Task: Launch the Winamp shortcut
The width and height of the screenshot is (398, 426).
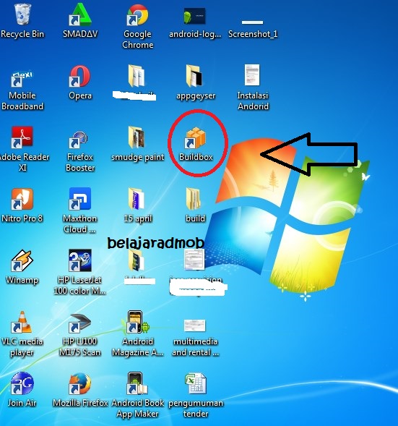Action: coord(22,260)
